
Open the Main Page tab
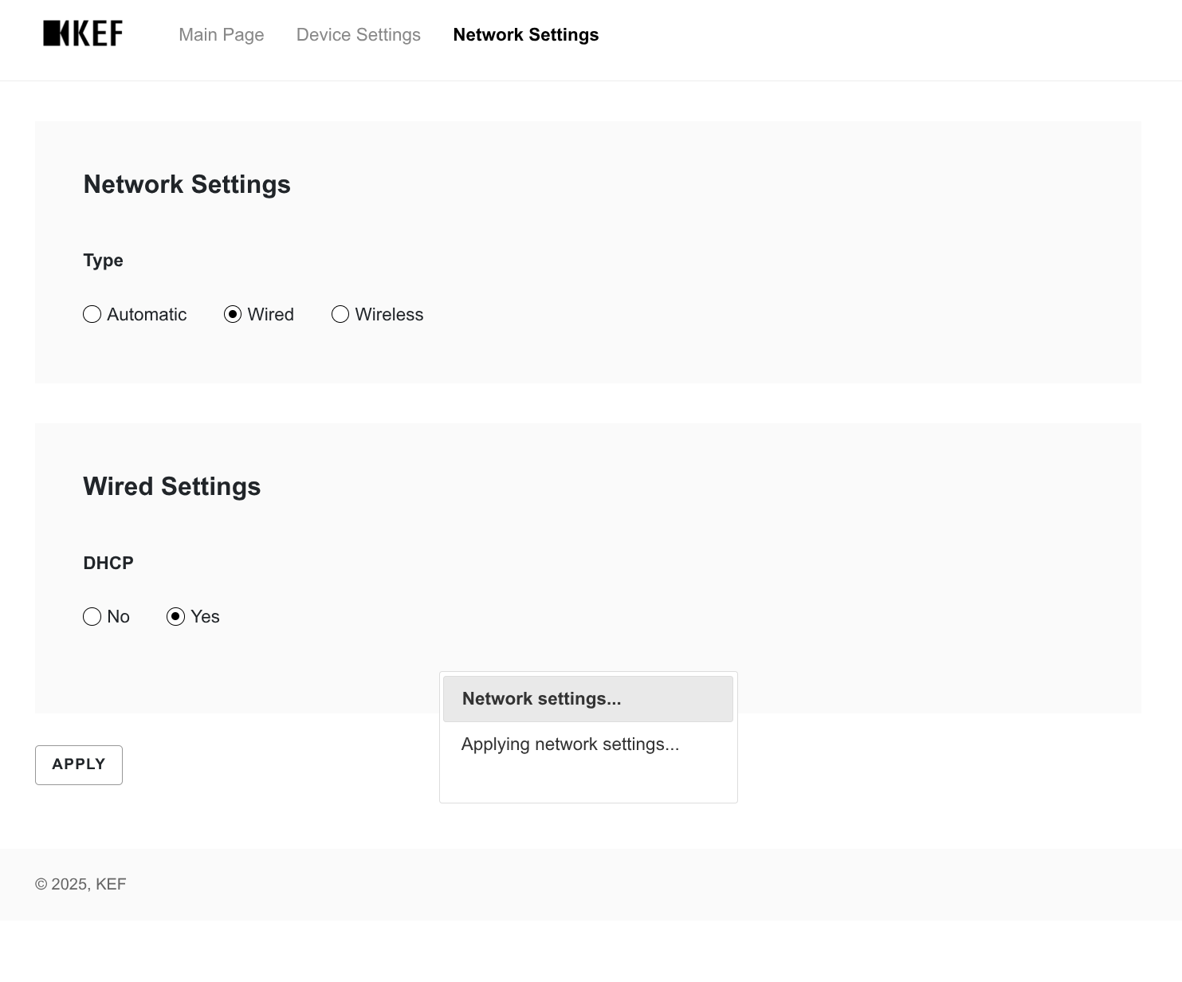point(222,35)
